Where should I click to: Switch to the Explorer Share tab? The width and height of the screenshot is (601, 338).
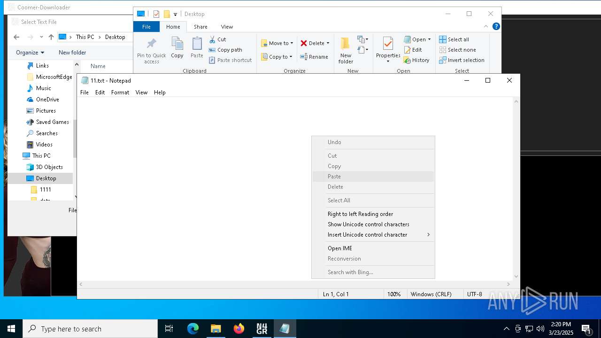pos(200,27)
